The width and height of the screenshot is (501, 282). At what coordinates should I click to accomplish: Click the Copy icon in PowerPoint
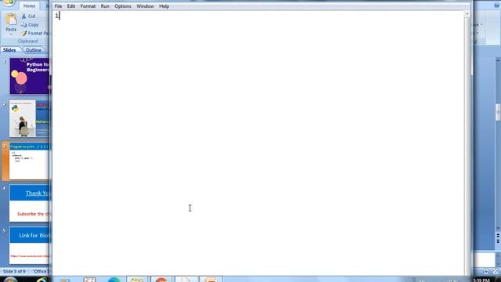click(x=24, y=24)
